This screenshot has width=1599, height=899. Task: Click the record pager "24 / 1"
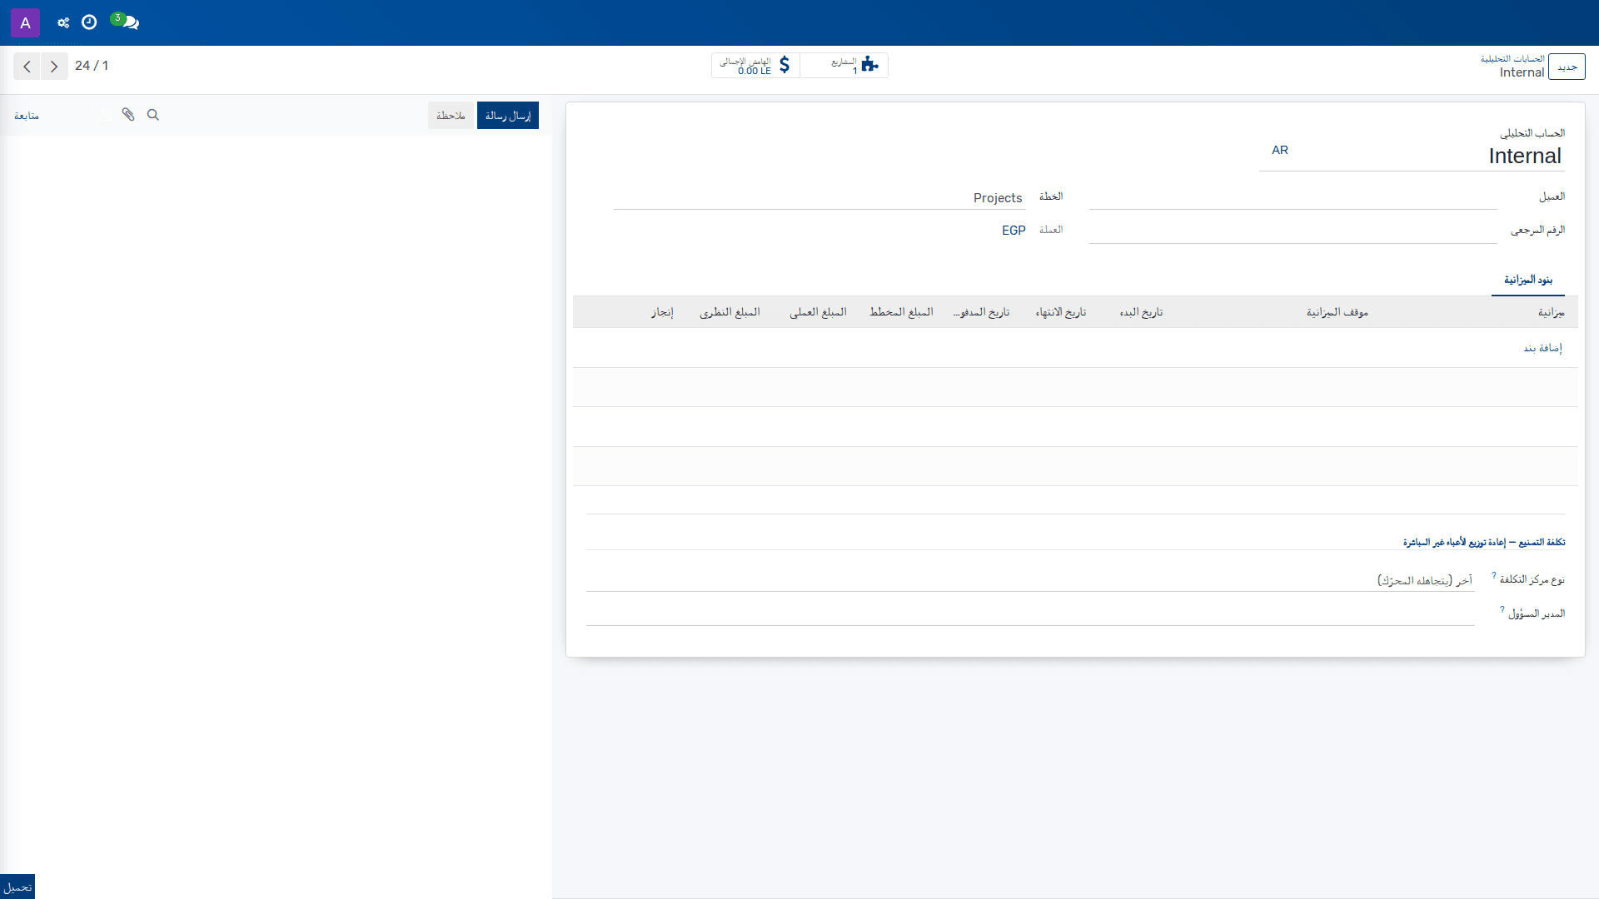(x=92, y=66)
